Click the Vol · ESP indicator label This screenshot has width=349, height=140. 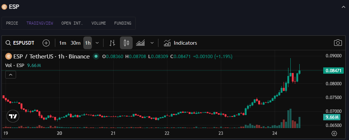pyautogui.click(x=15, y=66)
